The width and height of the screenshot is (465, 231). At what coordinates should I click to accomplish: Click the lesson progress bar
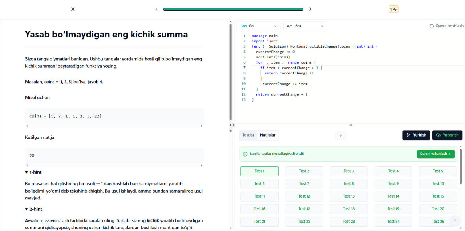(x=233, y=9)
